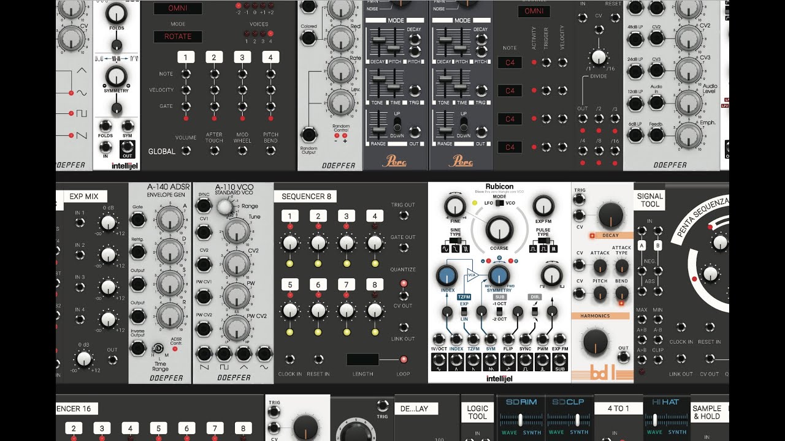This screenshot has height=441, width=785.
Task: Toggle the Rubicon LFO/VCO mode switch
Action: coord(499,203)
